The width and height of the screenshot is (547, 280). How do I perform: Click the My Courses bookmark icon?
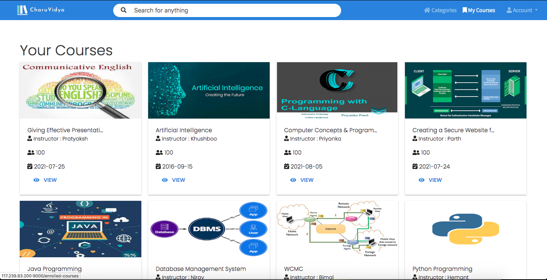(465, 10)
